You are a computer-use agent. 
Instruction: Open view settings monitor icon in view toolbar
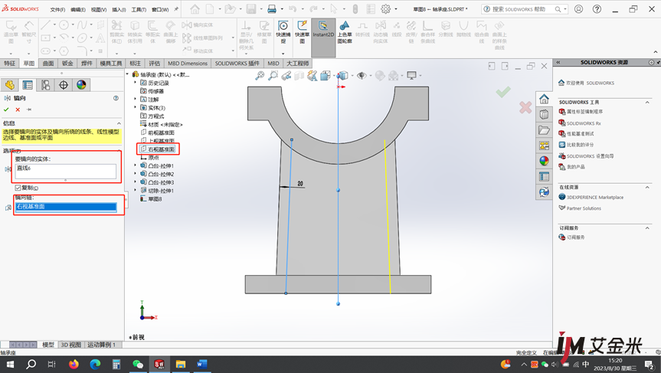[411, 76]
